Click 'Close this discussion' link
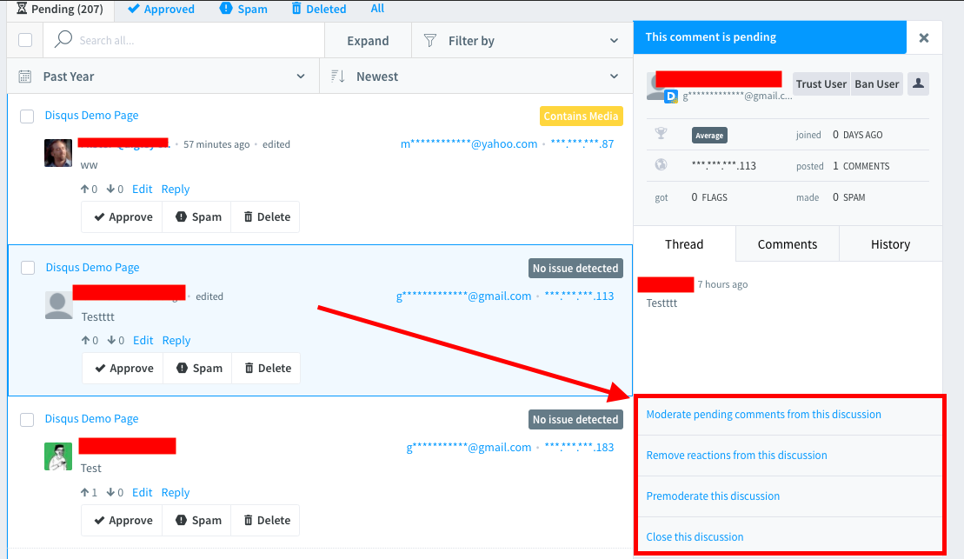The height and width of the screenshot is (559, 964). click(x=695, y=537)
